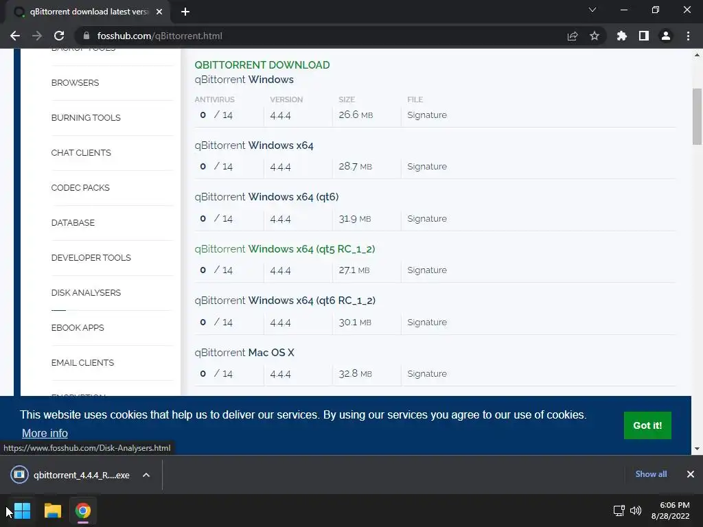Click the Chrome taskbar icon
This screenshot has height=527, width=703.
pyautogui.click(x=83, y=511)
